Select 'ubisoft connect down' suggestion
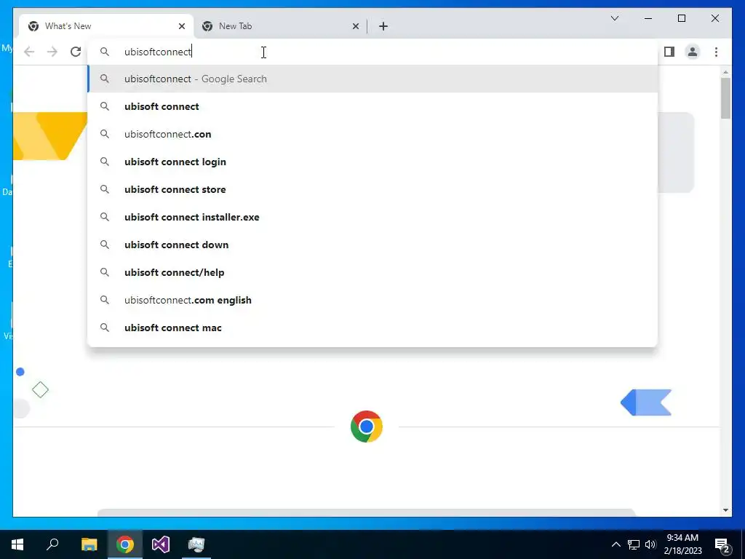Screen dimensions: 745x559 373,245
